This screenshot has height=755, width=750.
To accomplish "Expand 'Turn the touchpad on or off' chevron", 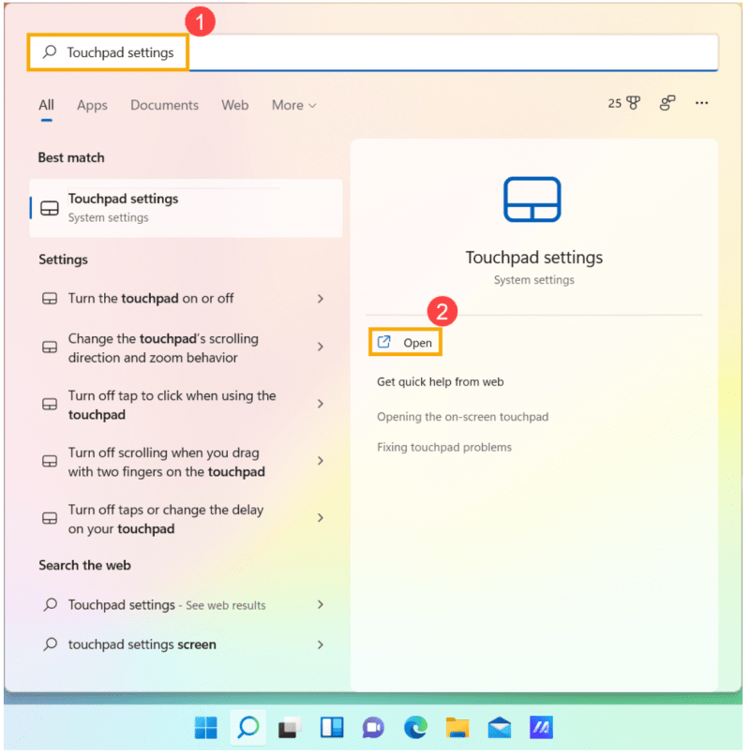I will click(321, 299).
